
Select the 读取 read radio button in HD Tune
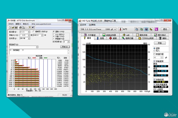[x=154, y=48]
